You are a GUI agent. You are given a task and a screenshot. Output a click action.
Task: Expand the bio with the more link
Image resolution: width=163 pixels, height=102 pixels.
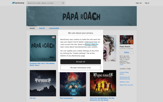tap(121, 64)
